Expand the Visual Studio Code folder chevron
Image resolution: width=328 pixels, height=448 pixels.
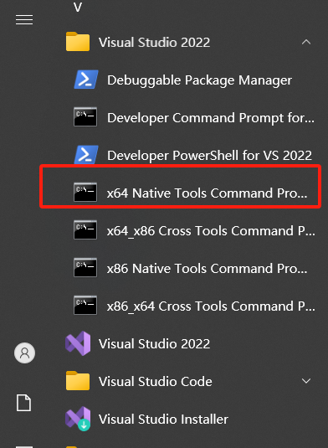tap(306, 381)
